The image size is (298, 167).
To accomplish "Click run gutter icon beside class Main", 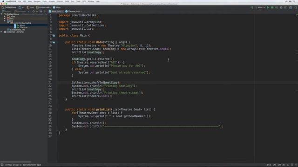I will coord(54,36).
